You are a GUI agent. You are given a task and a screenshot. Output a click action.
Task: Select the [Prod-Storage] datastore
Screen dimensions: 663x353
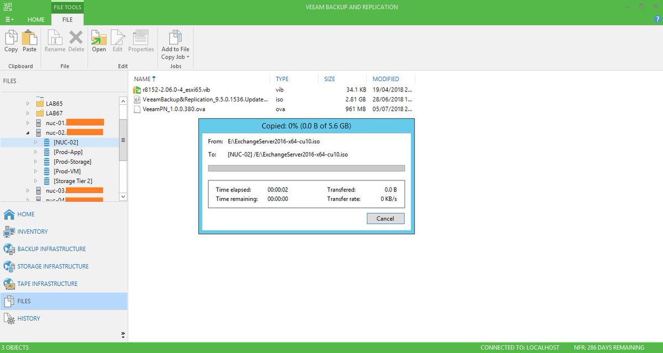(72, 162)
